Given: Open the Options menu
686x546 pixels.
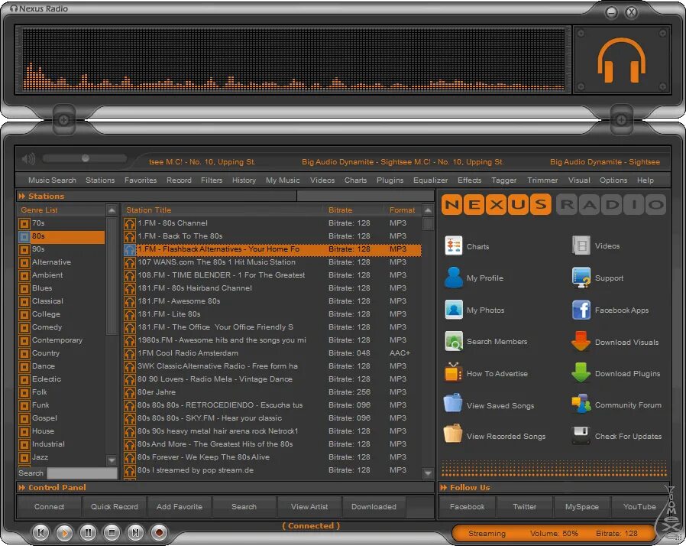Looking at the screenshot, I should tap(613, 180).
